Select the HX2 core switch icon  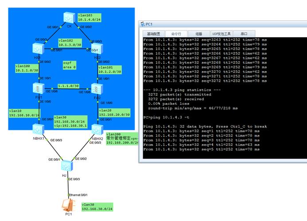[97, 50]
